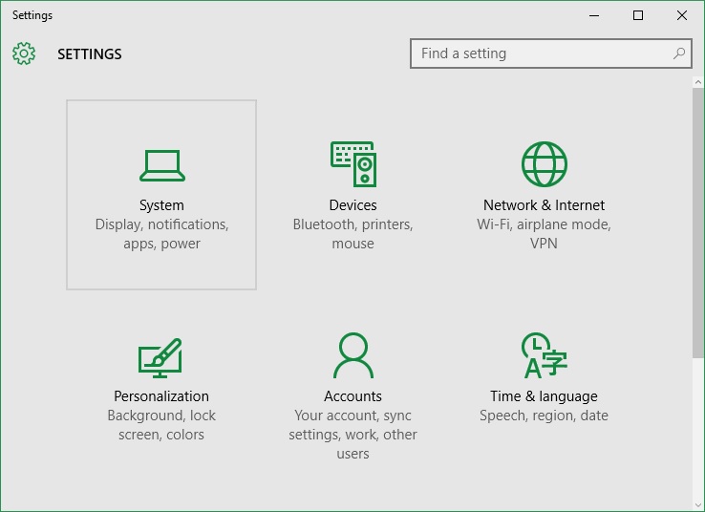705x512 pixels.
Task: Click the SETTINGS heading text
Action: click(x=90, y=53)
